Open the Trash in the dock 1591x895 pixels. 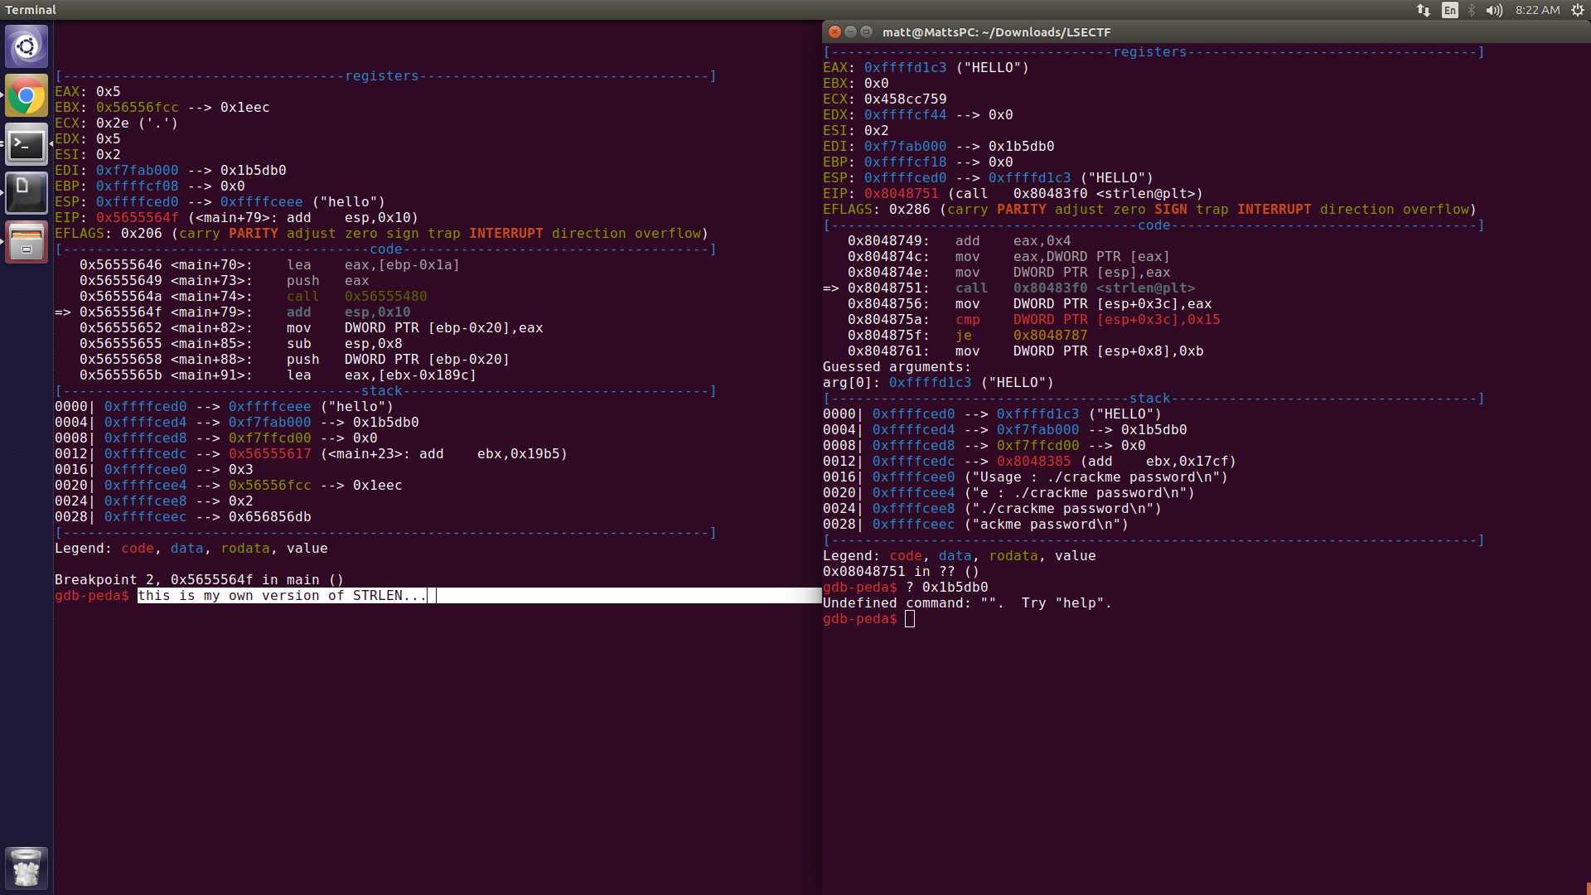point(27,868)
